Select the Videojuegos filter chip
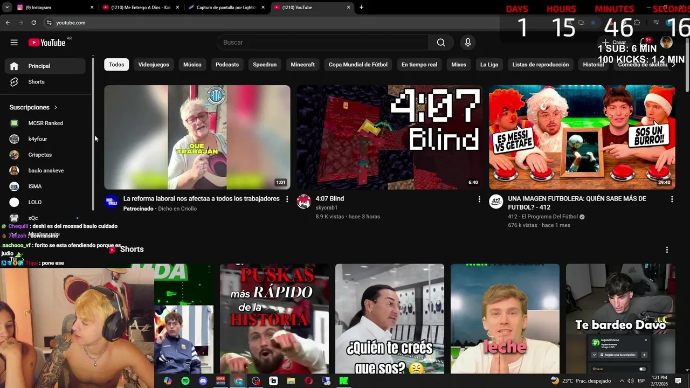Screen dimensions: 690x388 154,65
